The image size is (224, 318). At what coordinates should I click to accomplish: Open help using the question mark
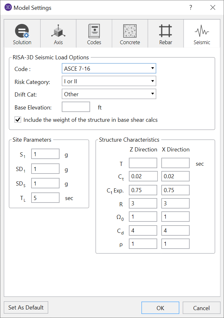pyautogui.click(x=191, y=7)
